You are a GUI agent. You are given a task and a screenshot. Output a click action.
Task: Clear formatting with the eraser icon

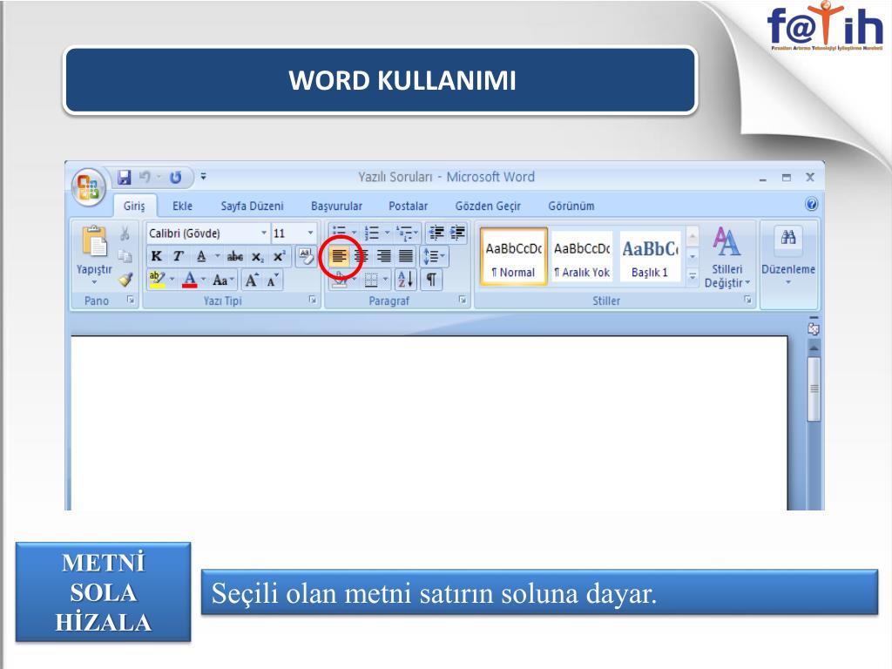(306, 257)
